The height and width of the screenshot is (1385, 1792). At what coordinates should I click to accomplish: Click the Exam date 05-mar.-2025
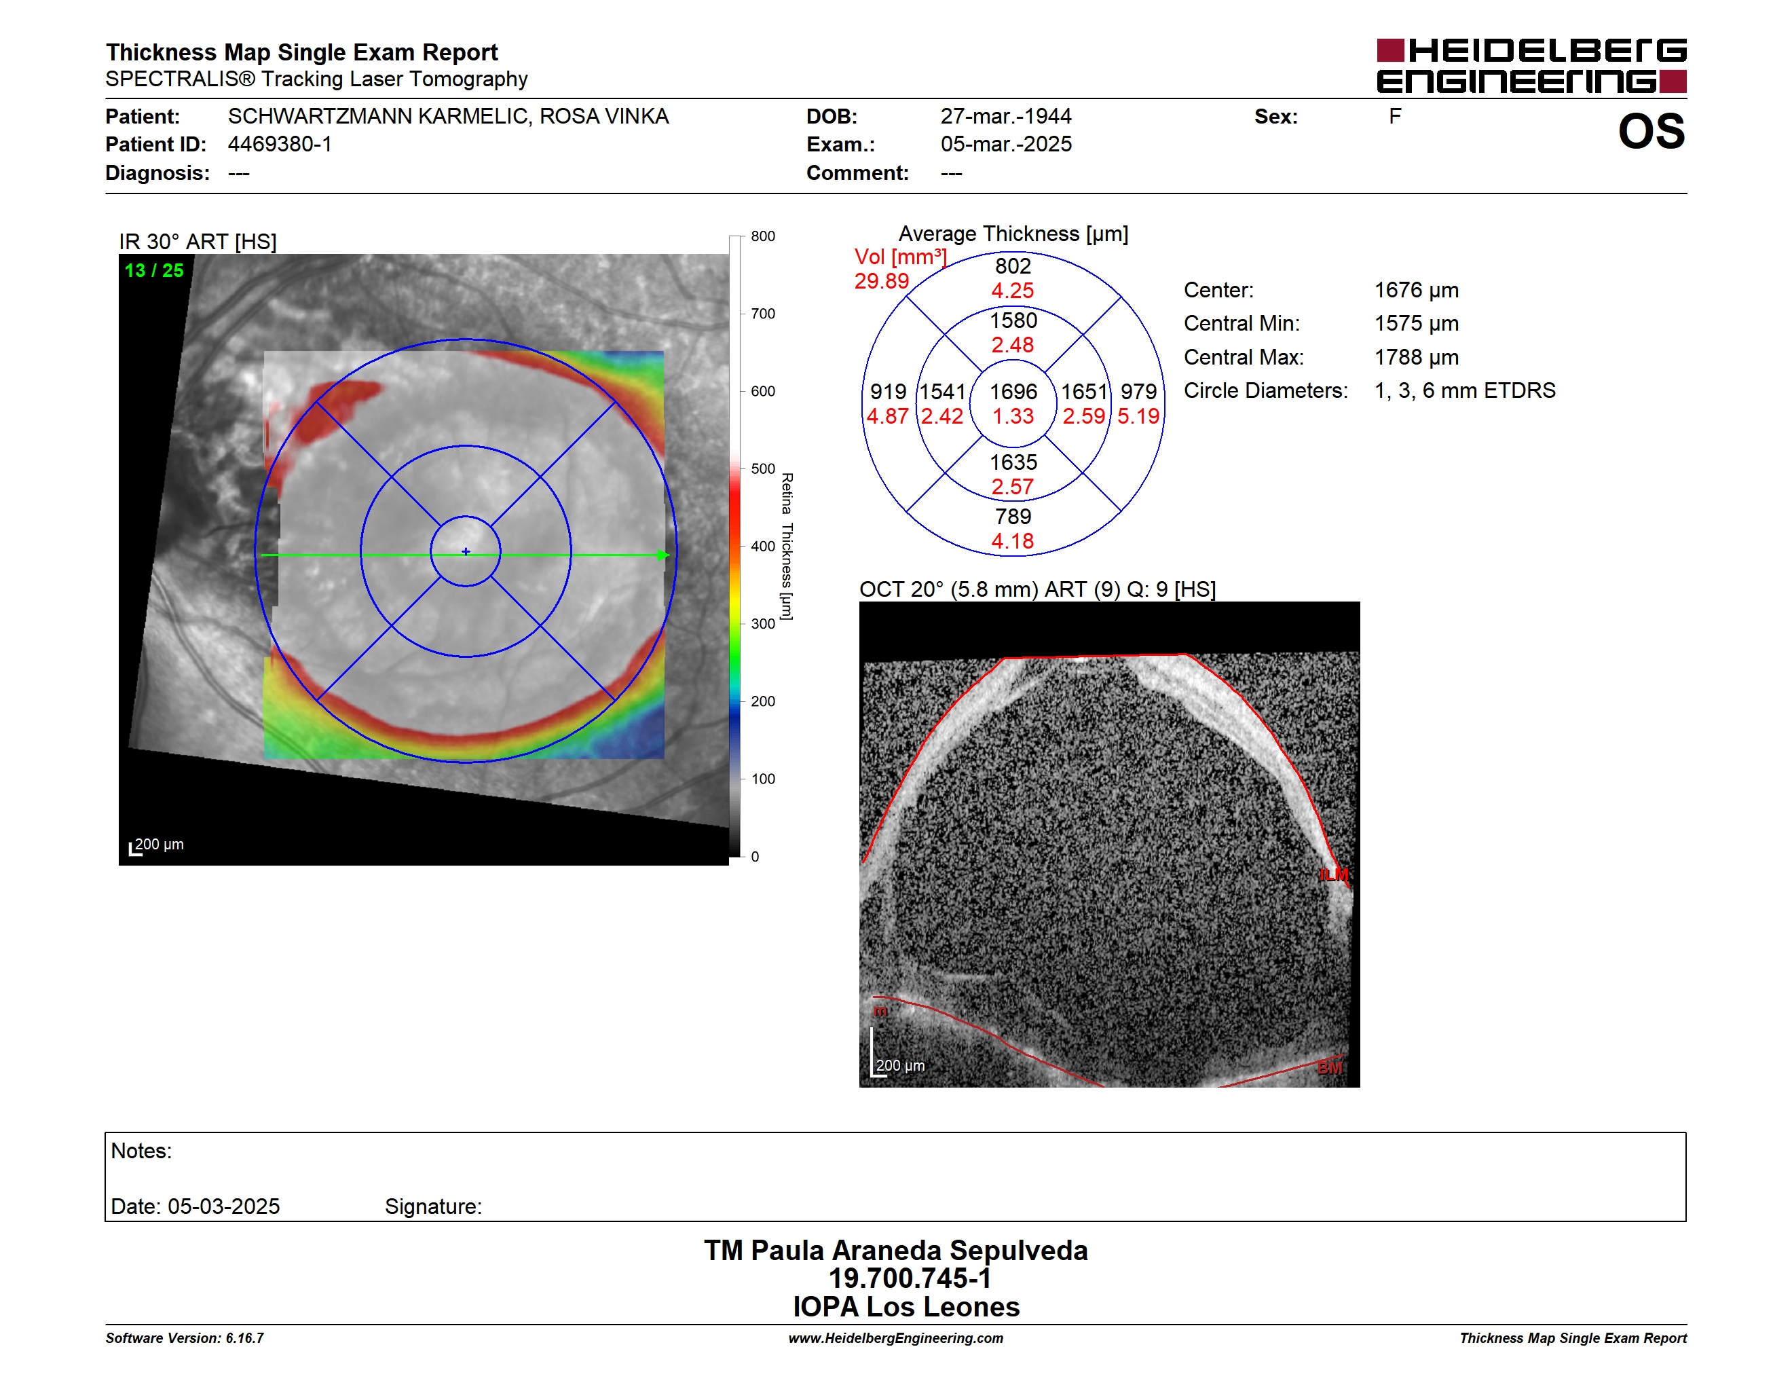pyautogui.click(x=1006, y=143)
